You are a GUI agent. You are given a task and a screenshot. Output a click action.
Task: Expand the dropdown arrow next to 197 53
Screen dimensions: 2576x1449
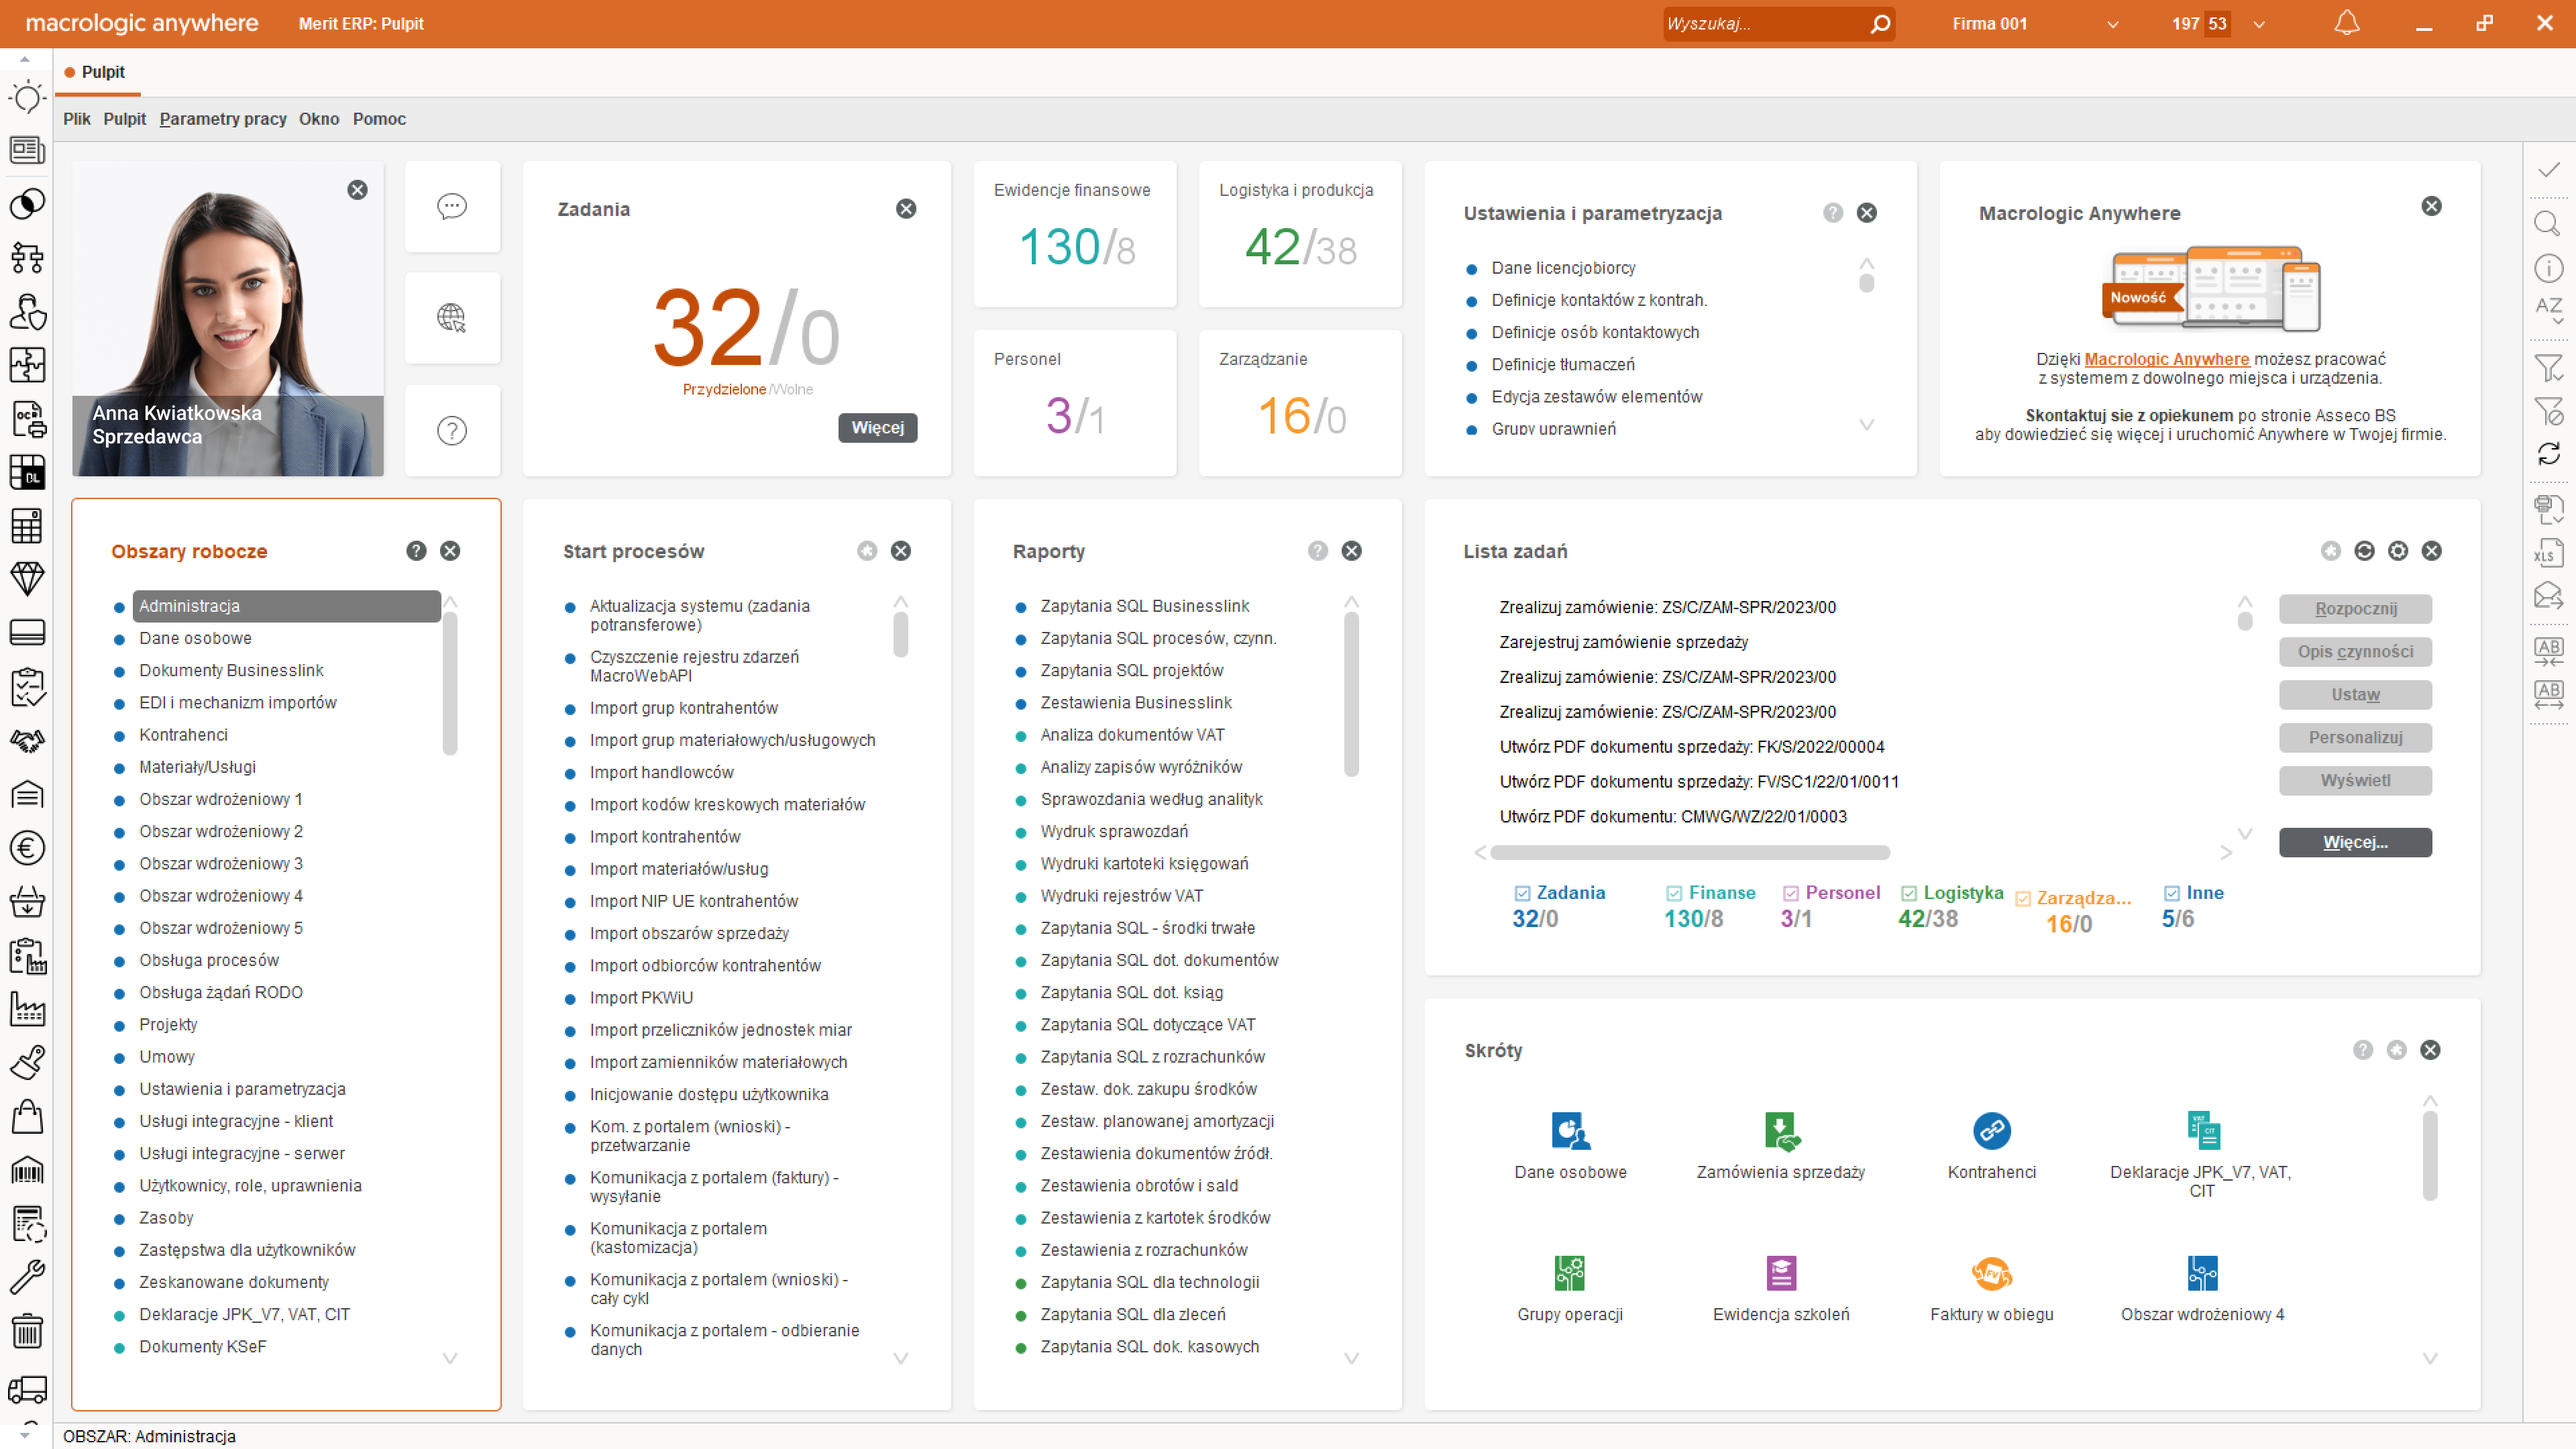point(2259,24)
